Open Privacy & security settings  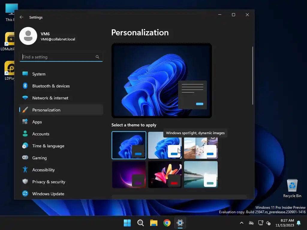(x=61, y=182)
